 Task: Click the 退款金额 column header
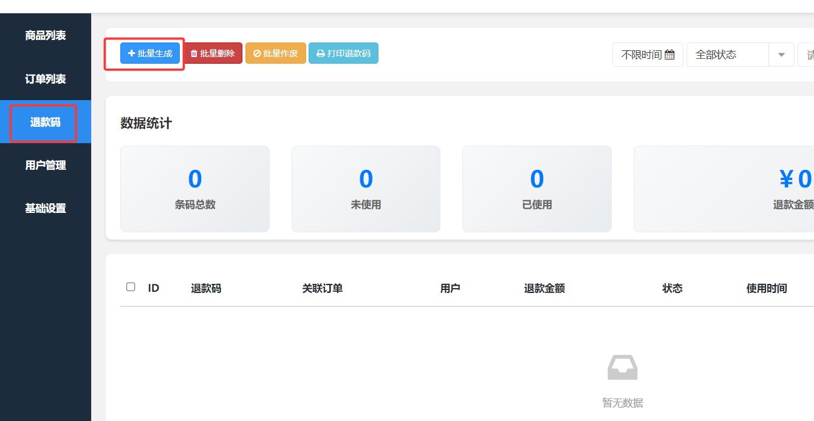coord(544,288)
